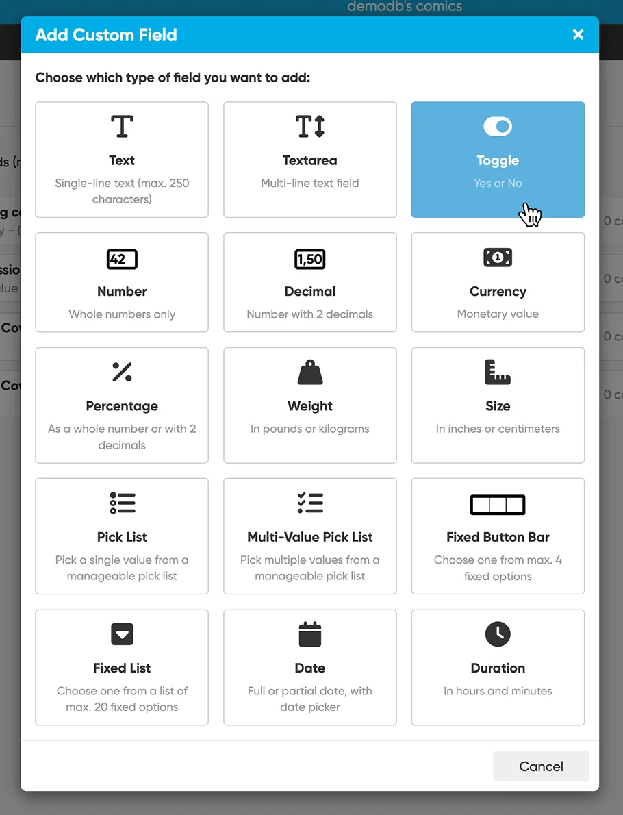Choose the Pick List icon
The image size is (623, 815).
pyautogui.click(x=122, y=503)
